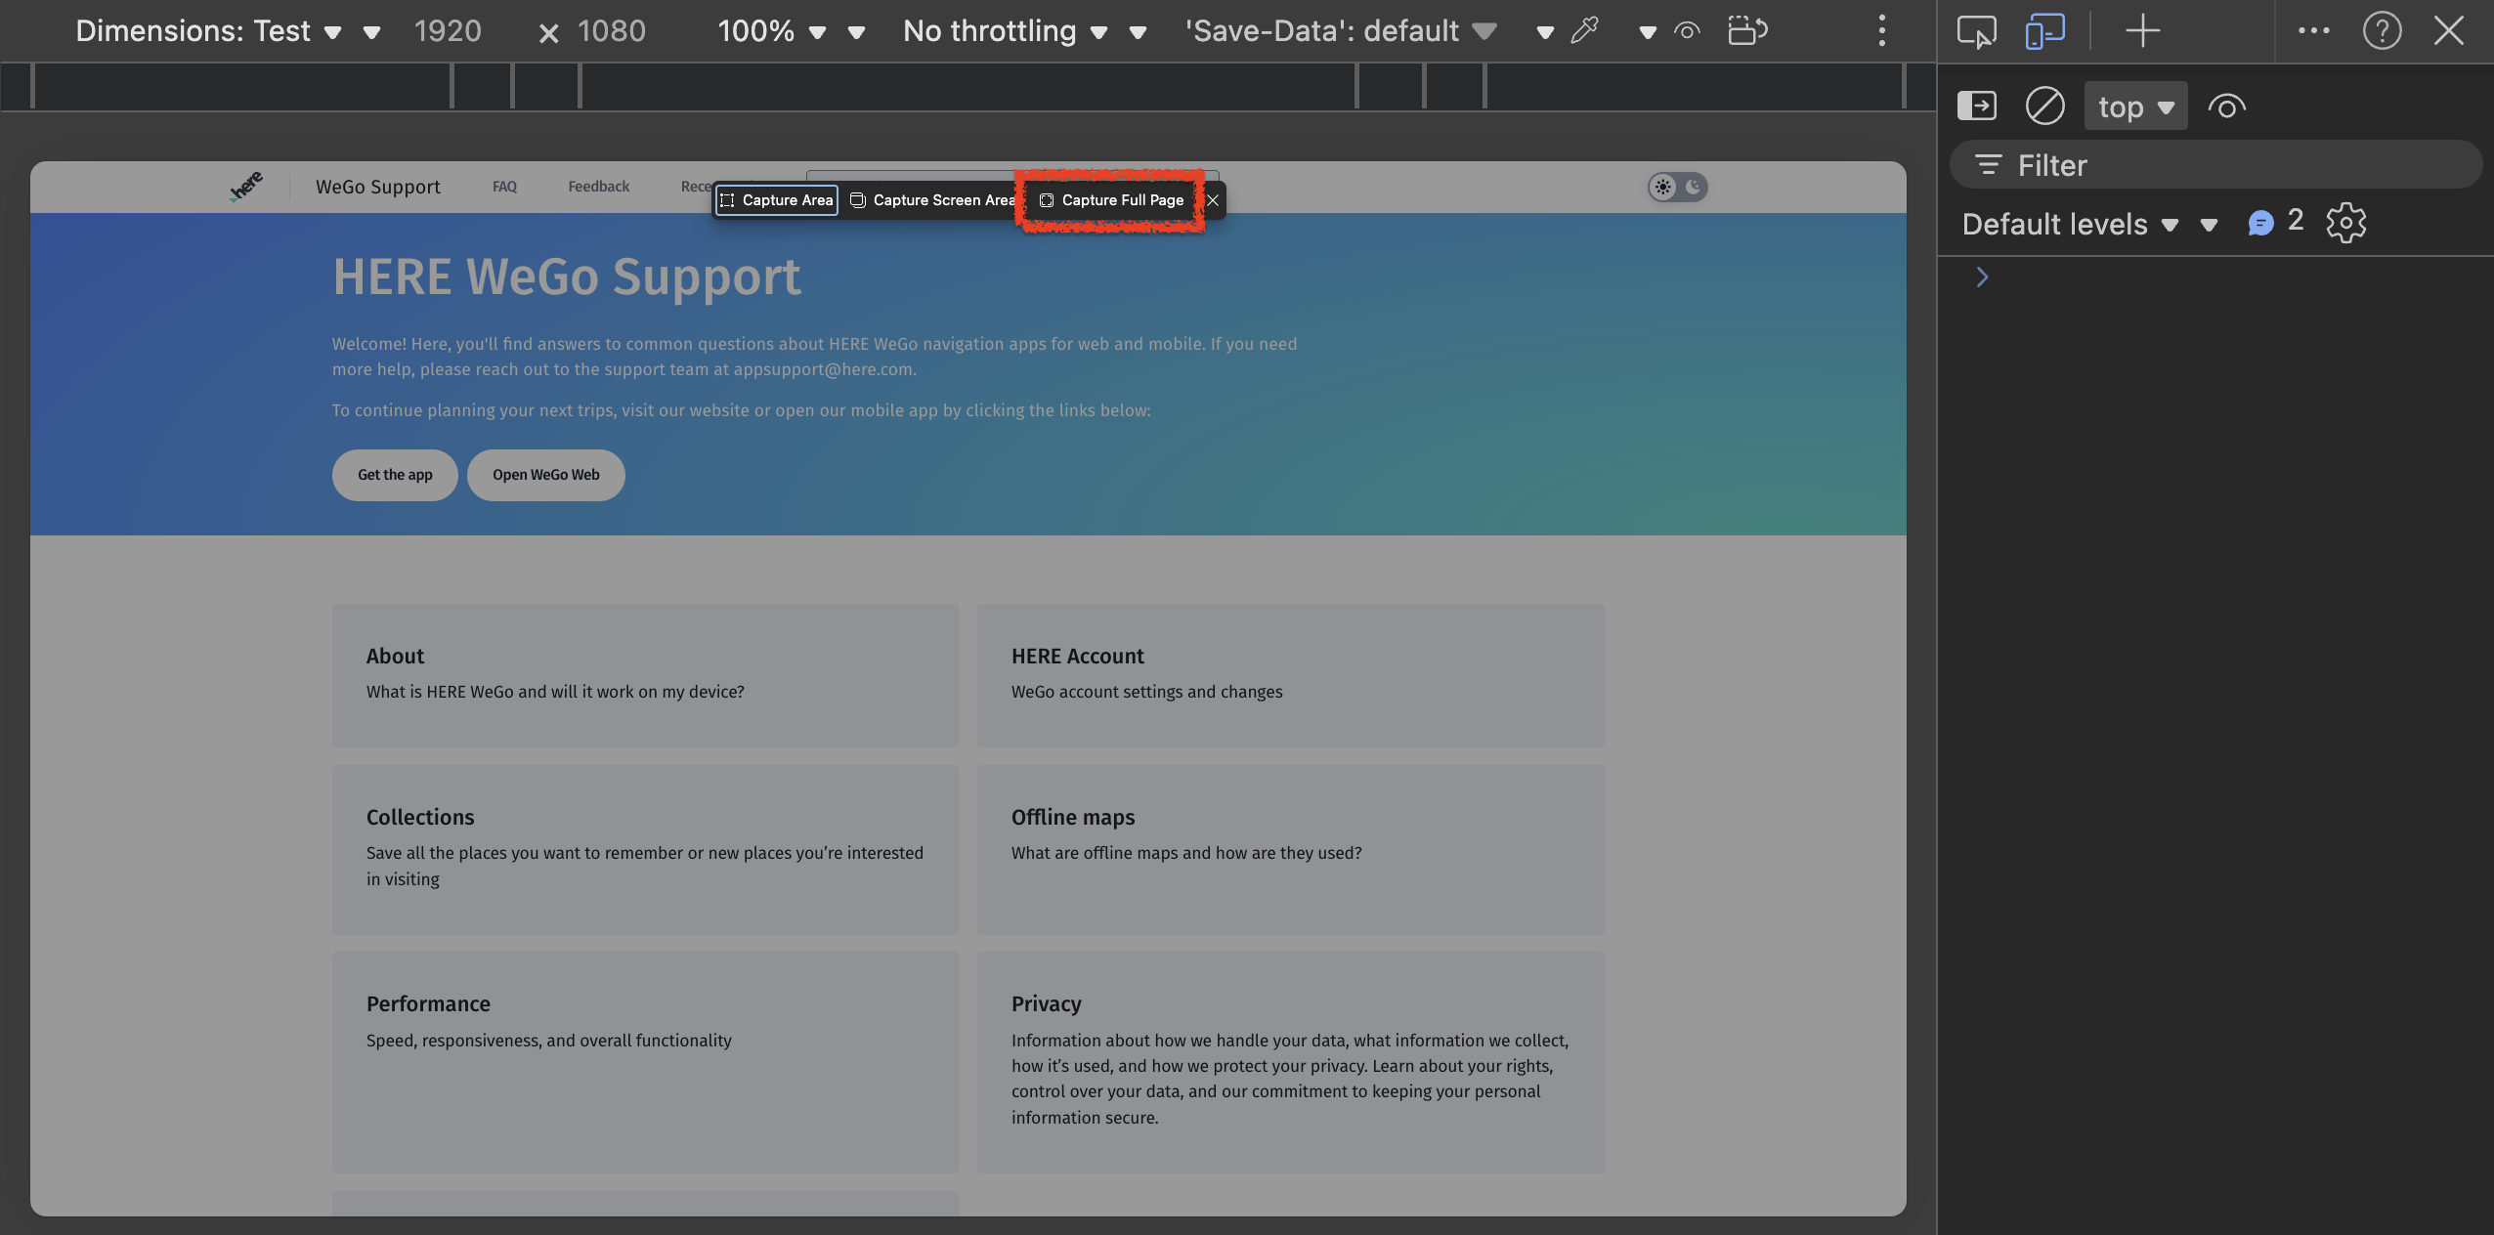Focus the console Filter input

point(2215,165)
